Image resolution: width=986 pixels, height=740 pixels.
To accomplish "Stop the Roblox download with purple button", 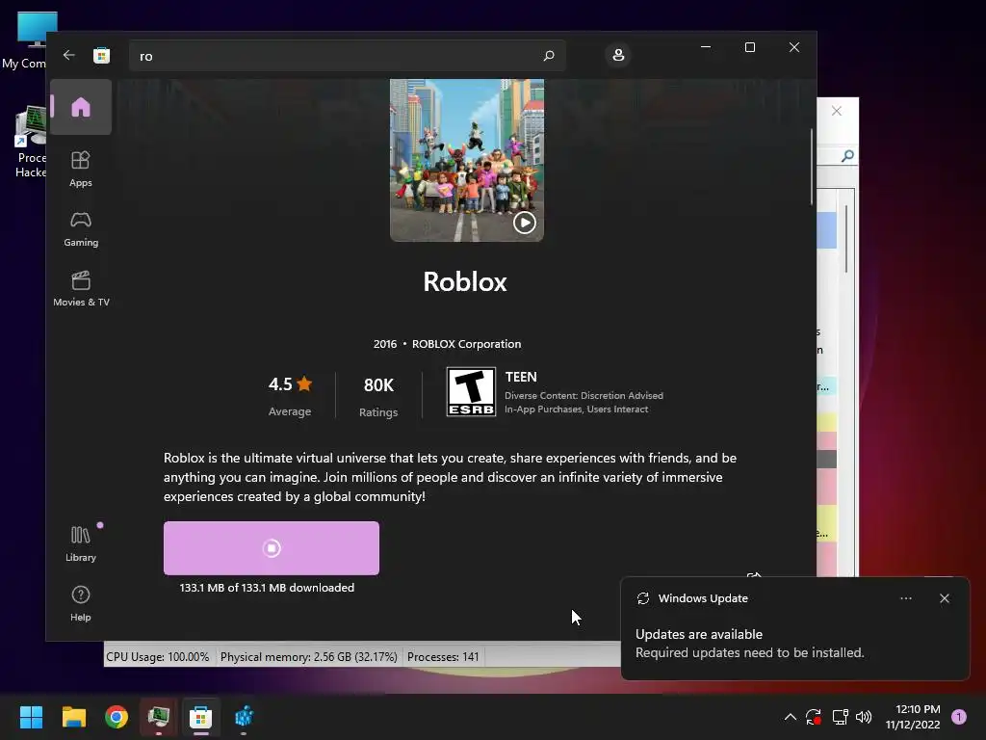I will pyautogui.click(x=271, y=548).
